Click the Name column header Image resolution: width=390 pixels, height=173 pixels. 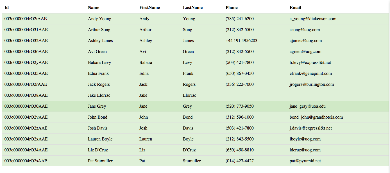[x=94, y=8]
